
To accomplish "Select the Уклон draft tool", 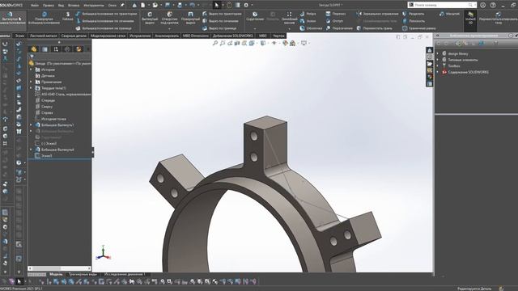I will 308,21.
